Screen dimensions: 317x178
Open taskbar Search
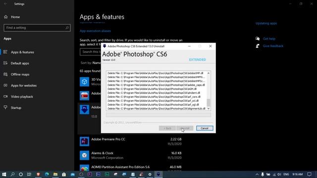click(12, 175)
